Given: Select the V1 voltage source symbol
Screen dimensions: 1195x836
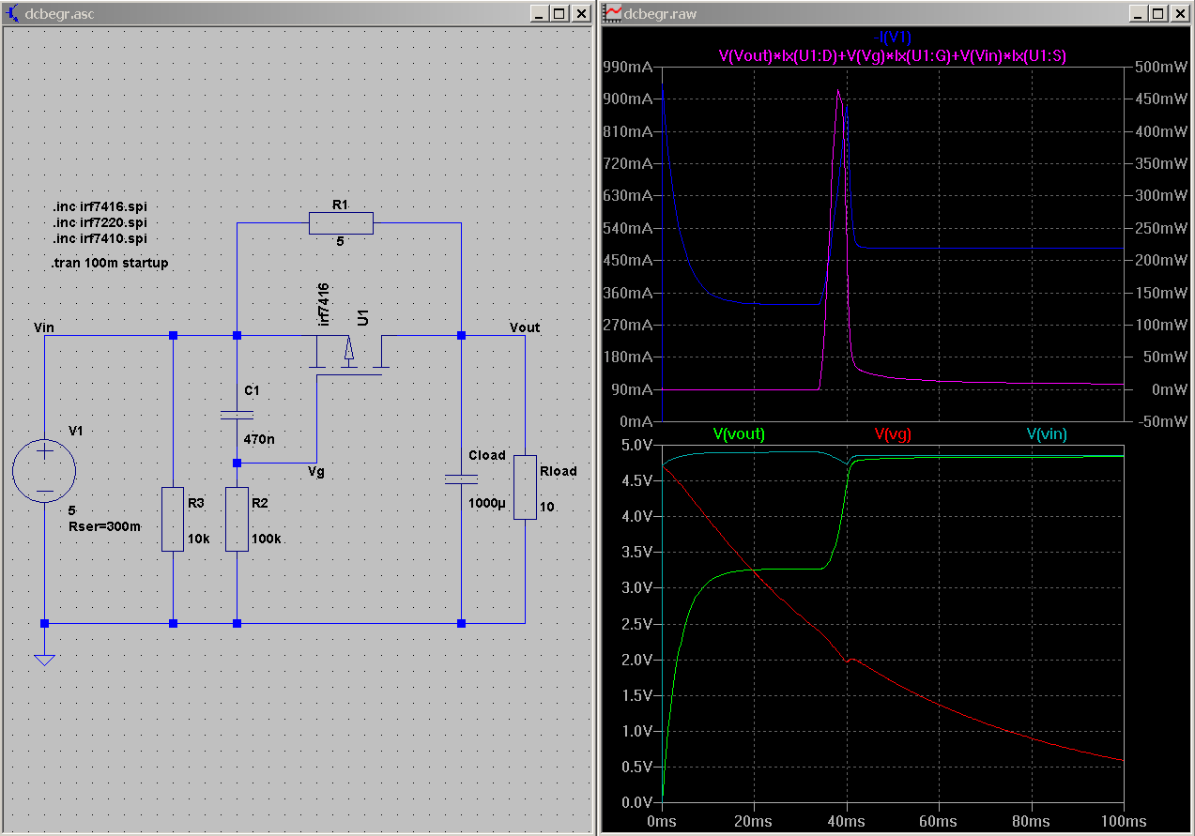Looking at the screenshot, I should coord(44,471).
